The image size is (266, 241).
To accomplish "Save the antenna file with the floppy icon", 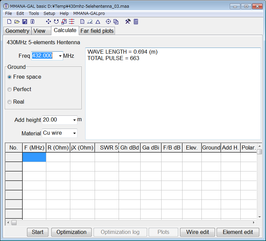I will 25,22.
